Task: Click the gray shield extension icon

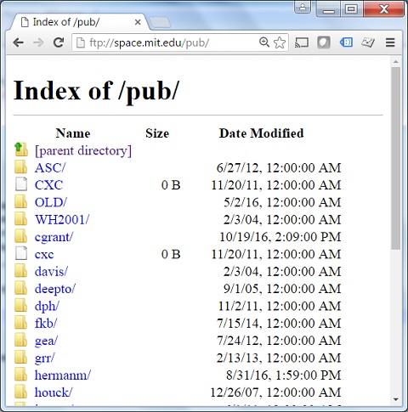Action: coord(324,42)
